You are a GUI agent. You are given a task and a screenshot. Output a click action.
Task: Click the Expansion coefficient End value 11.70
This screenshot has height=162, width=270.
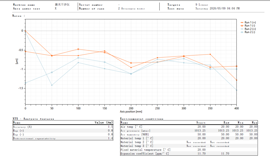coord(225,154)
